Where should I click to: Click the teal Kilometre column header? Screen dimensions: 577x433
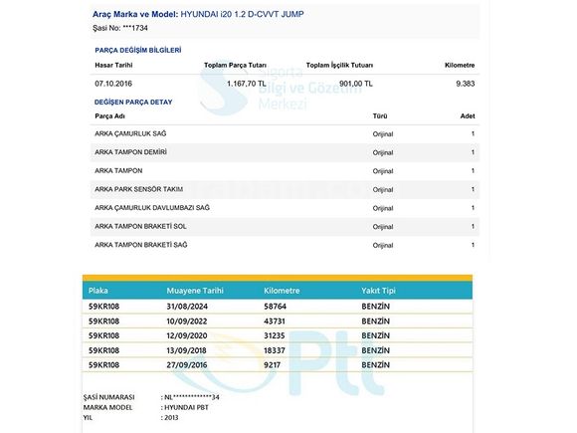tap(282, 291)
